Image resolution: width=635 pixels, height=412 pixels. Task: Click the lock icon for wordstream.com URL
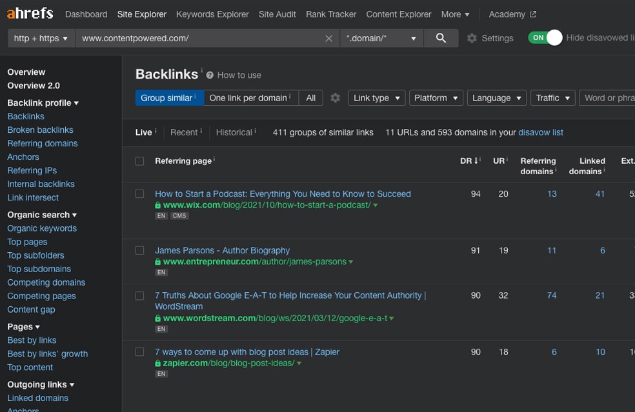[157, 319]
